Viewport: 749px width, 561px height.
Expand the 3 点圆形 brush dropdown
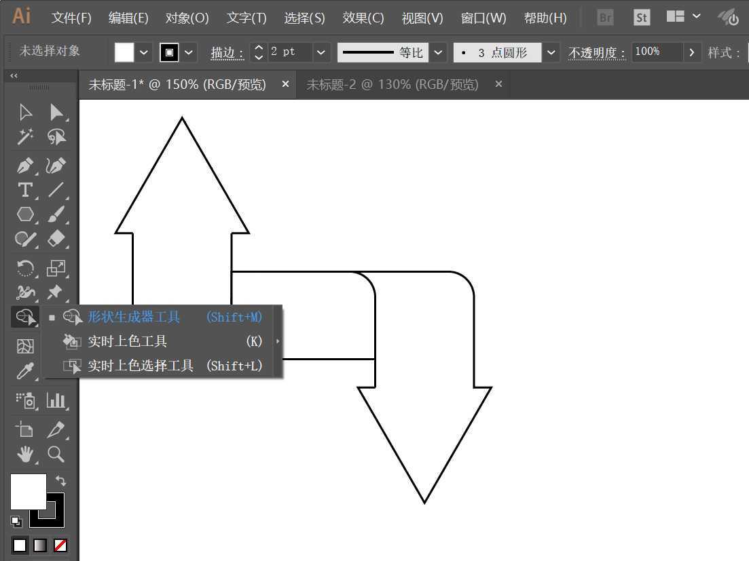[551, 52]
